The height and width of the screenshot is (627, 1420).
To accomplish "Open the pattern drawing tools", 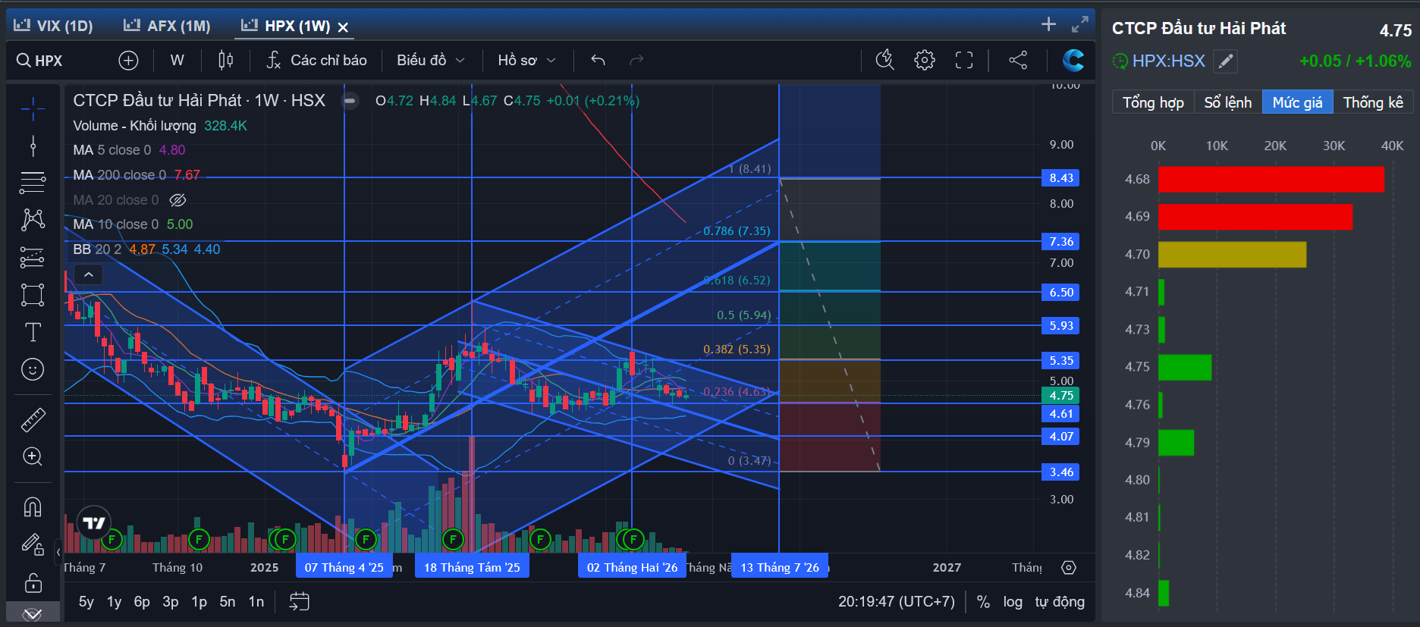I will [x=33, y=220].
